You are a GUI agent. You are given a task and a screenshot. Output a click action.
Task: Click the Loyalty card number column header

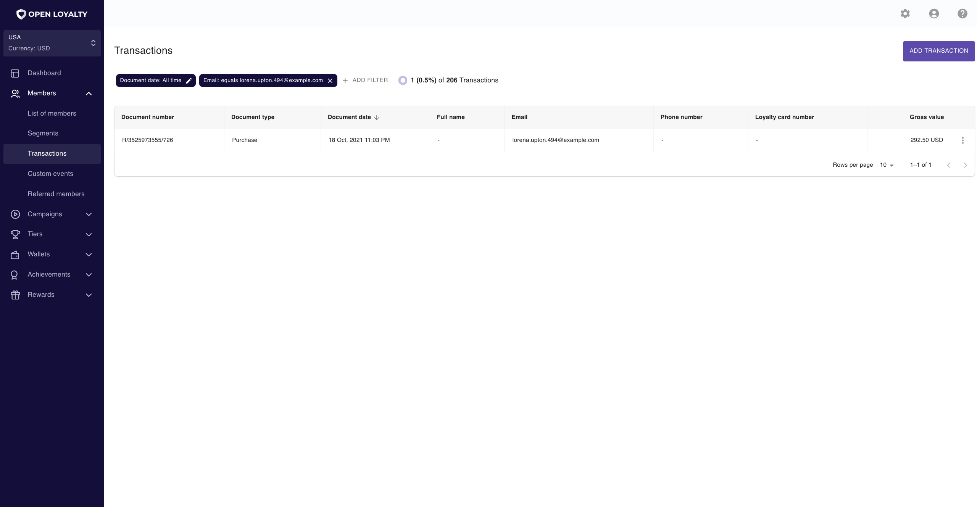click(x=784, y=117)
